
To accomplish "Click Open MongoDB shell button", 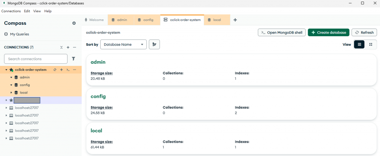I will pos(281,33).
